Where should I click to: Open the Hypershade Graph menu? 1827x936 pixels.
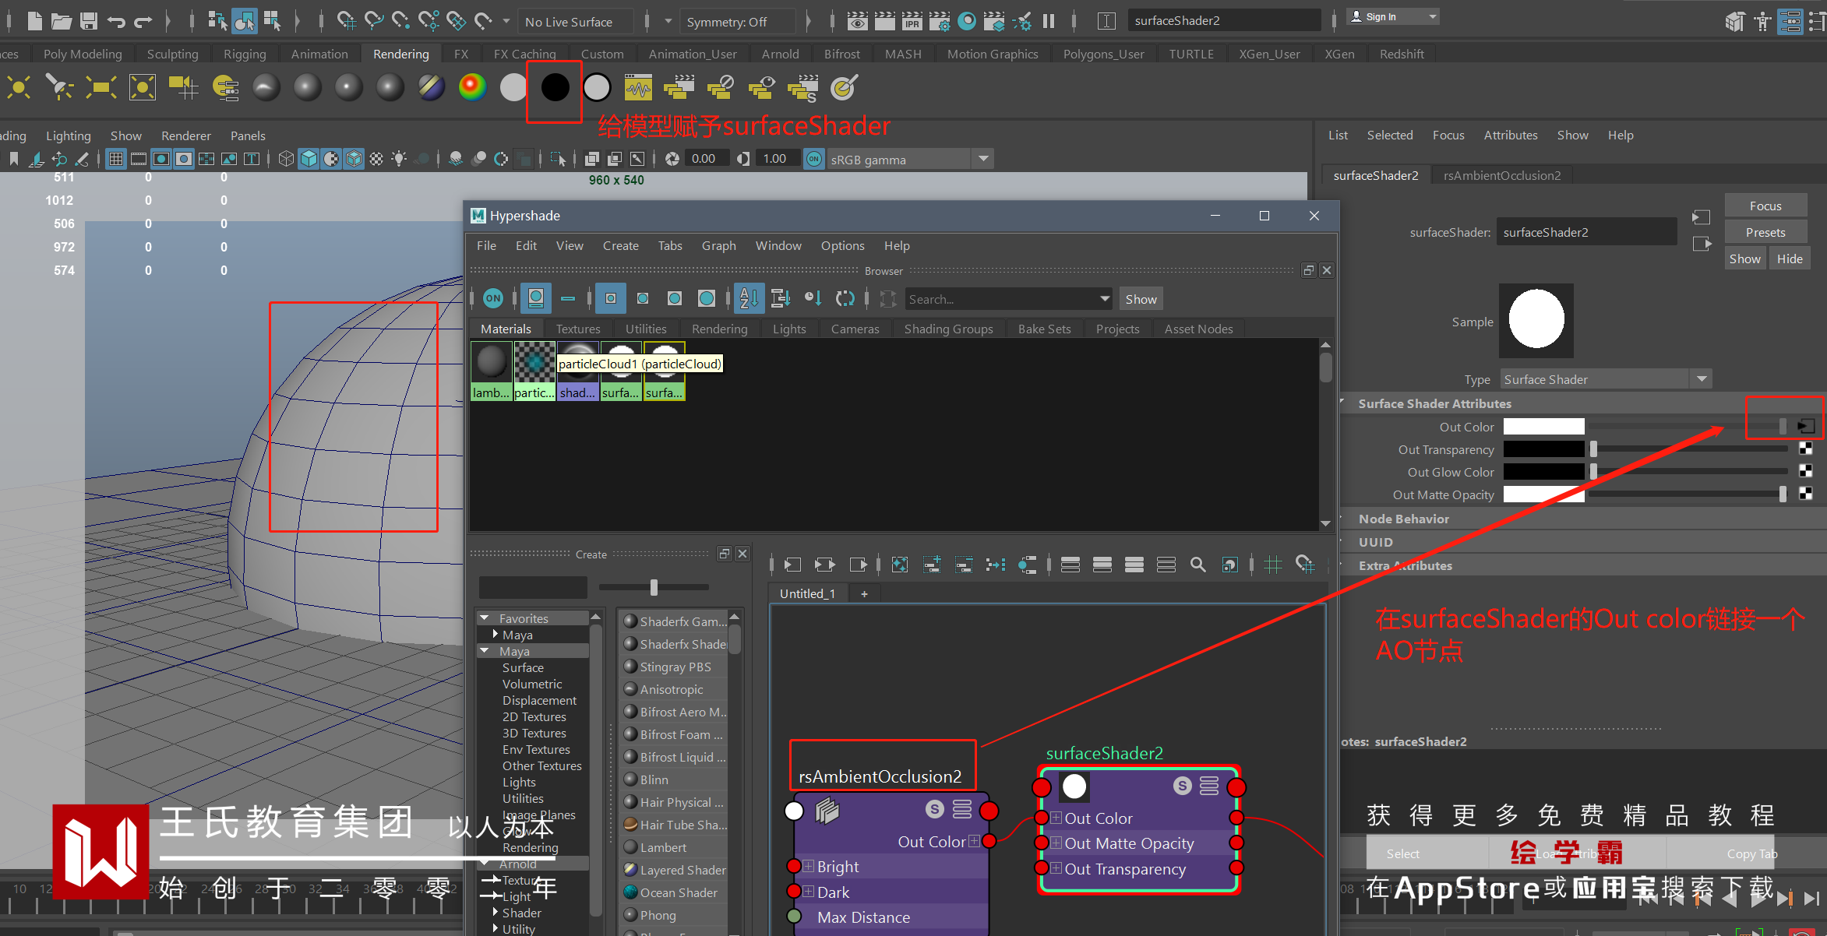(x=718, y=245)
